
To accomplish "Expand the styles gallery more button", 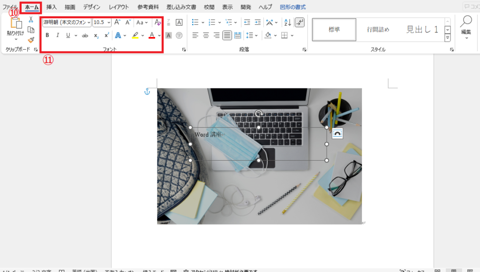I will [448, 38].
